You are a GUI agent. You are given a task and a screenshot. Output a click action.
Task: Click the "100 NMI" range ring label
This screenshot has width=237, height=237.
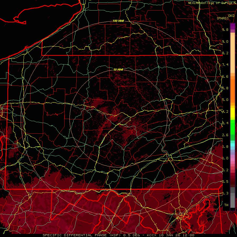pos(118,21)
